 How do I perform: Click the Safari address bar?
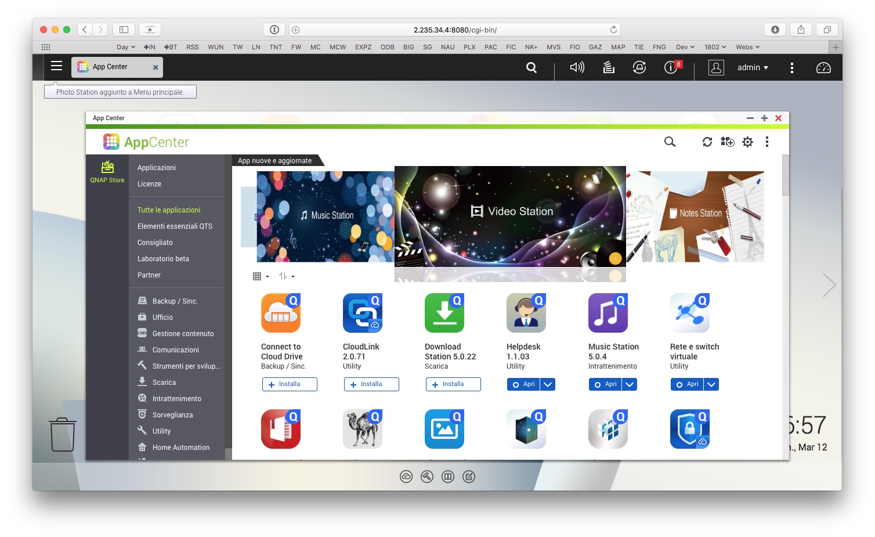[x=455, y=30]
